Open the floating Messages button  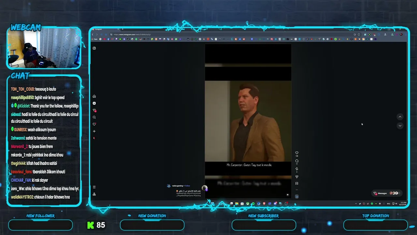point(386,193)
